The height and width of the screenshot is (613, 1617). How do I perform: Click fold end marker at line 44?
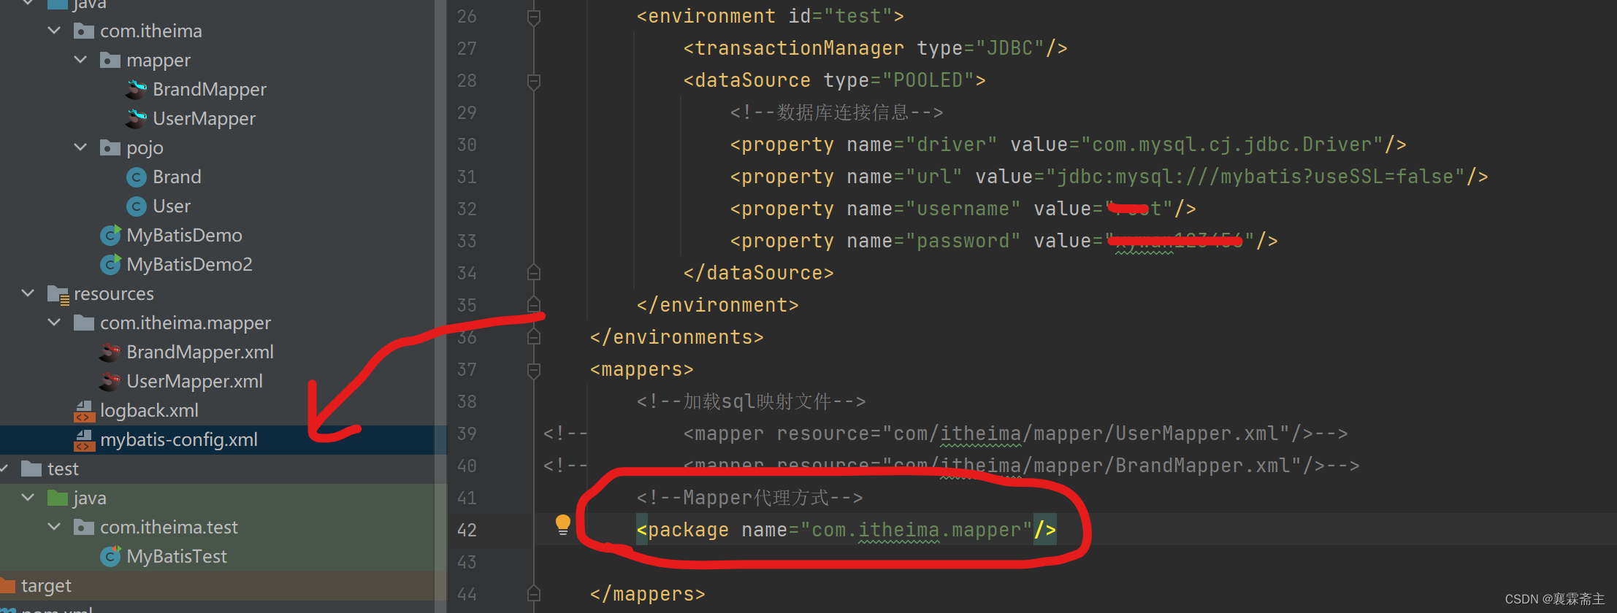tap(534, 593)
